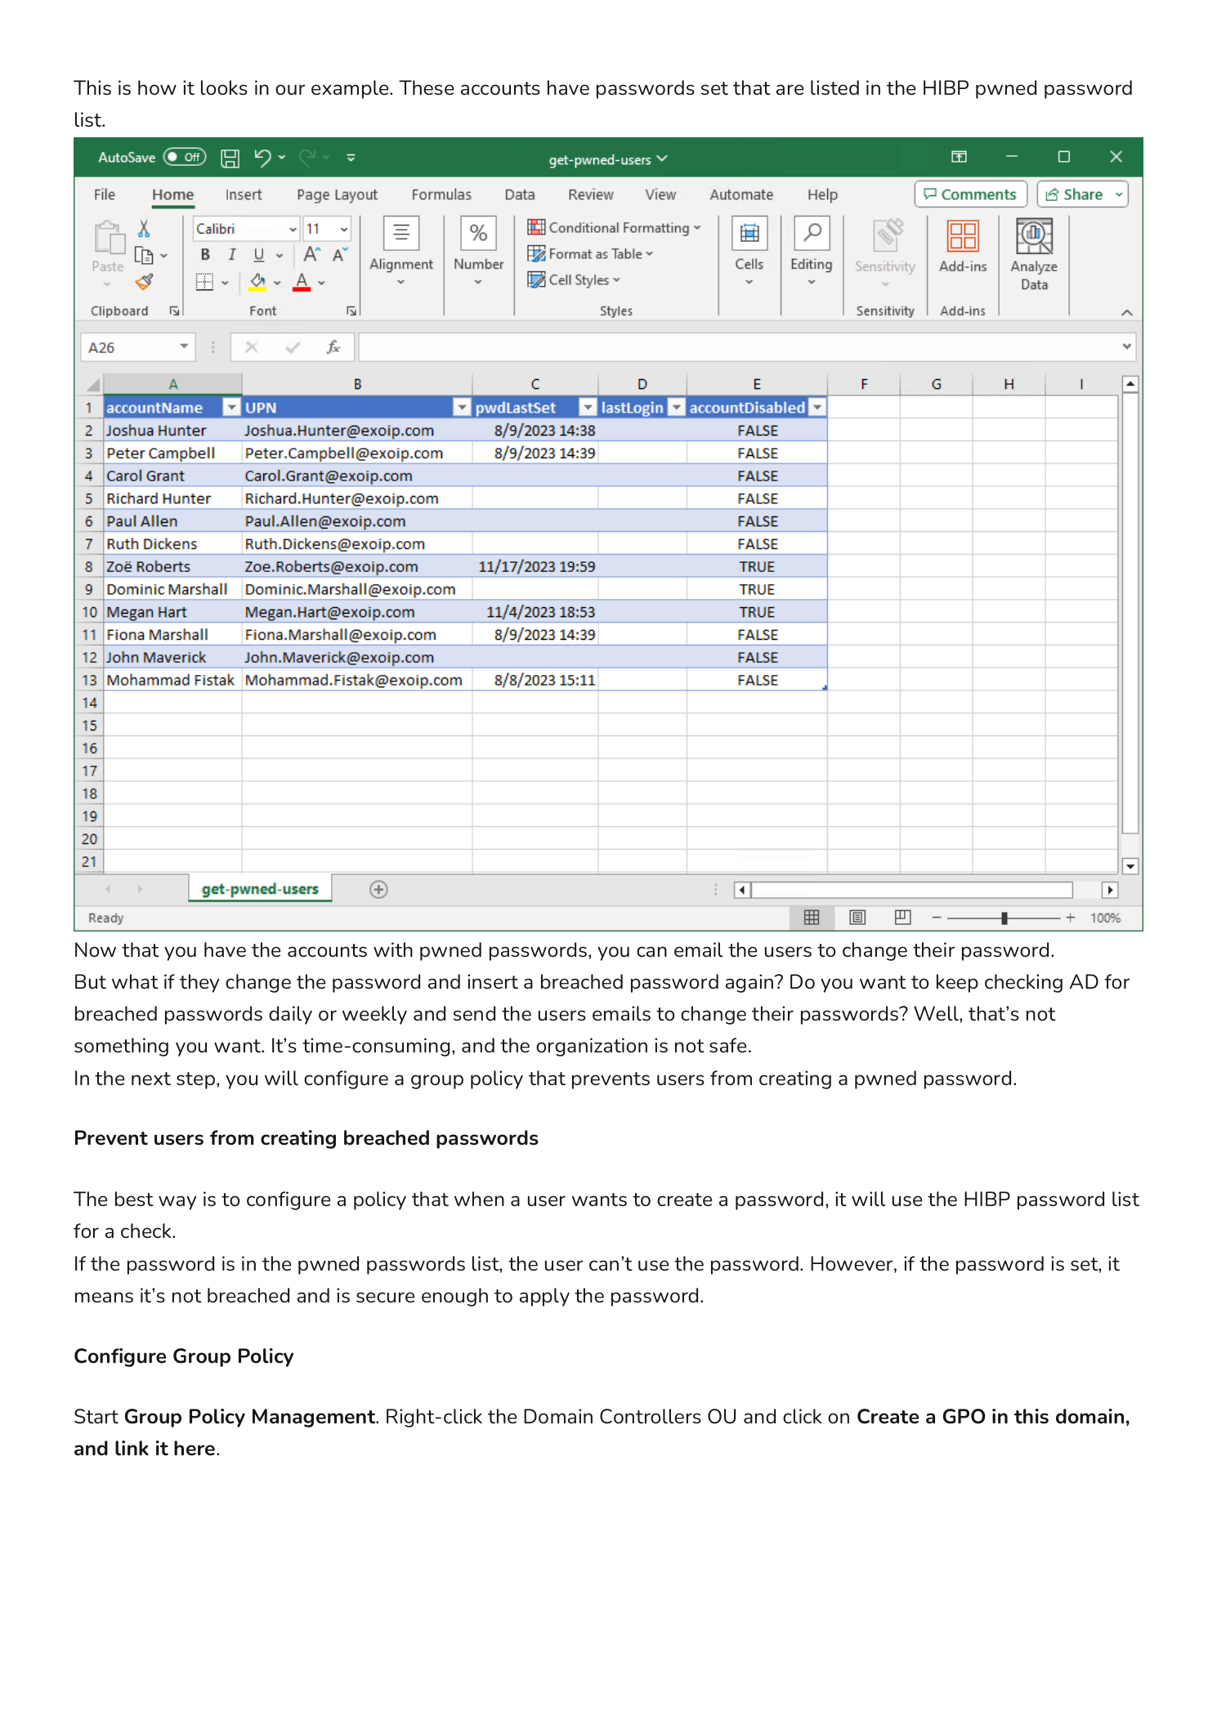Image resolution: width=1217 pixels, height=1720 pixels.
Task: Click the zoom in plus button
Action: [x=1070, y=918]
